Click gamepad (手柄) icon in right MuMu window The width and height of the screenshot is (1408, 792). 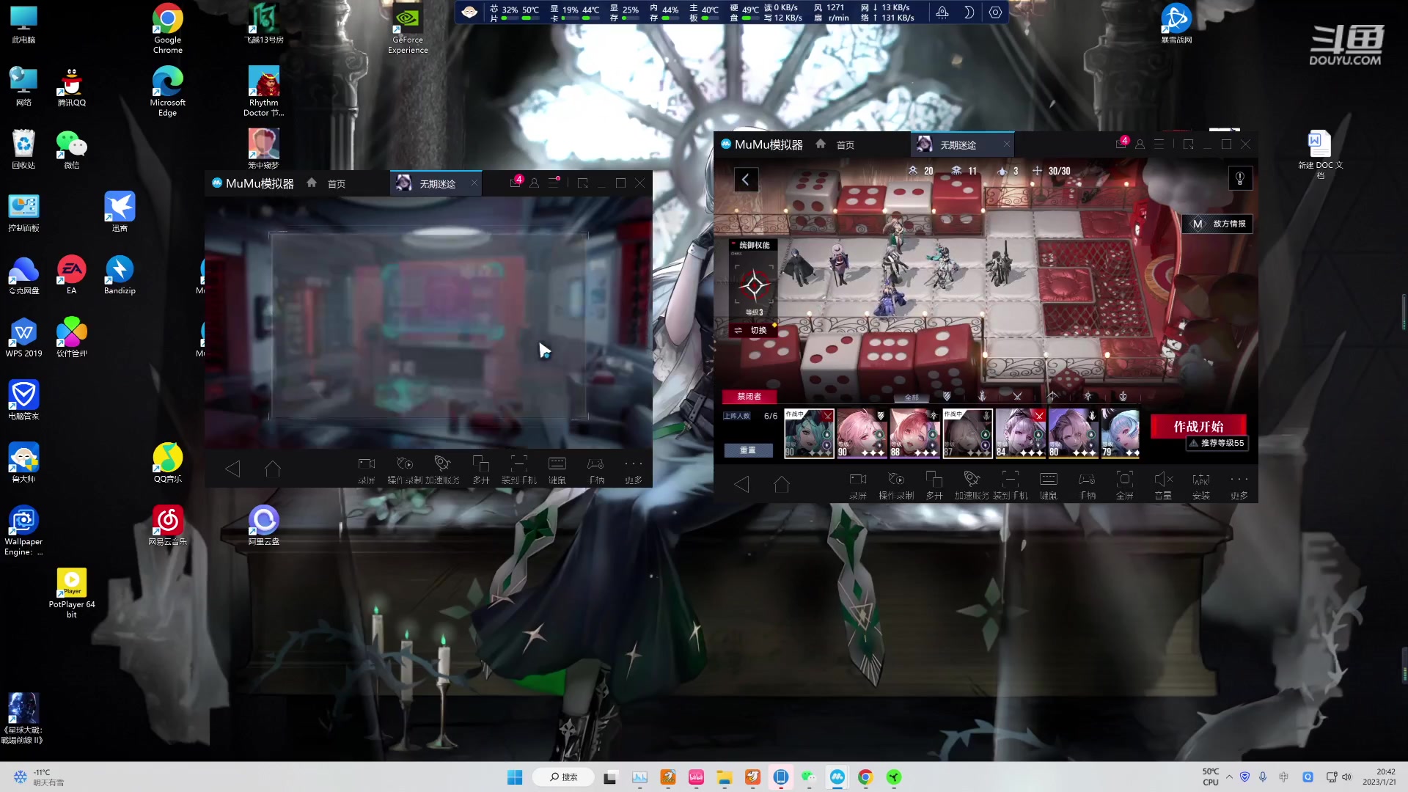[x=1087, y=485]
